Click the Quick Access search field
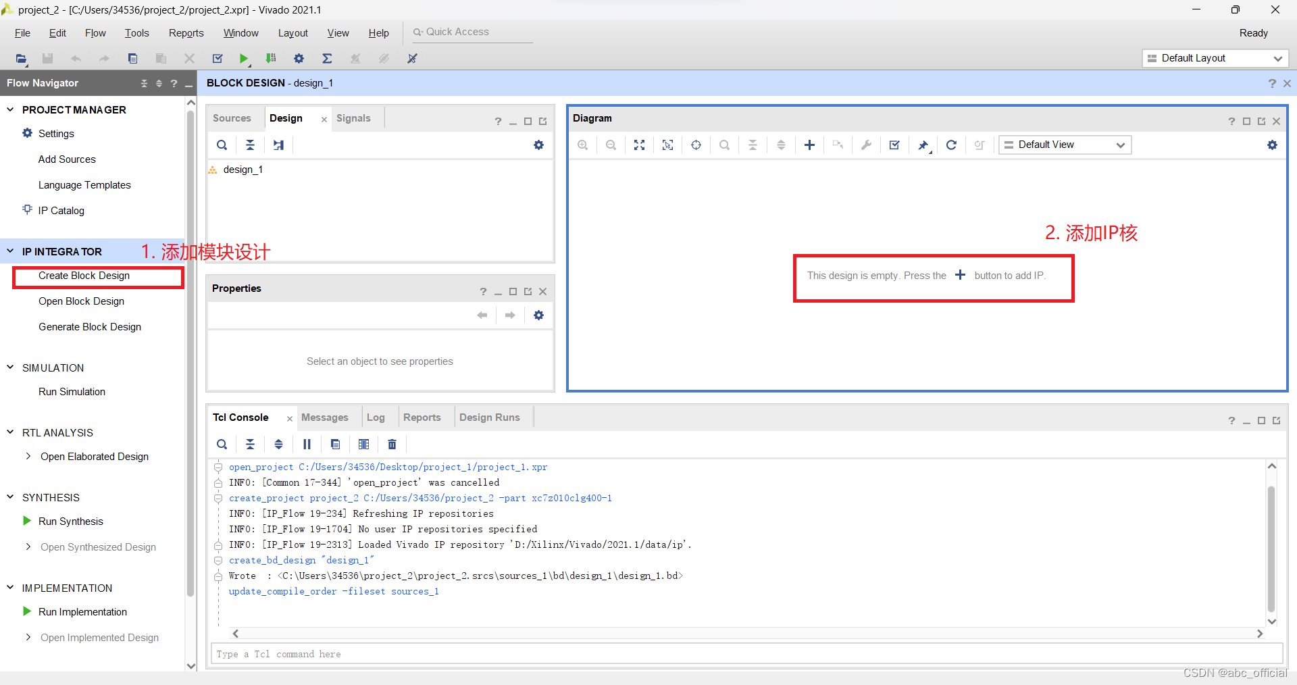 click(x=472, y=32)
